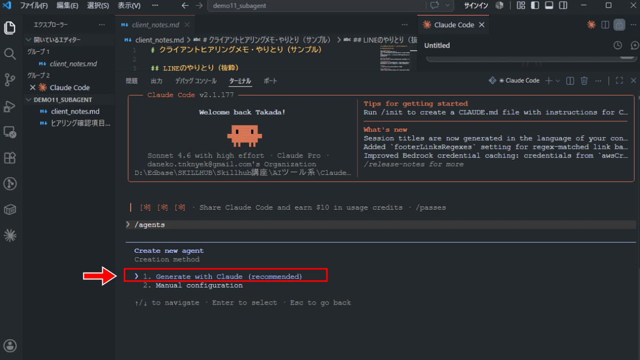Start a new Claude Code chat

click(635, 45)
